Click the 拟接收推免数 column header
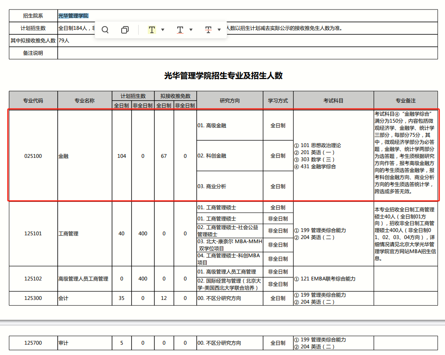Screen dimensions: 445x355 [176, 96]
